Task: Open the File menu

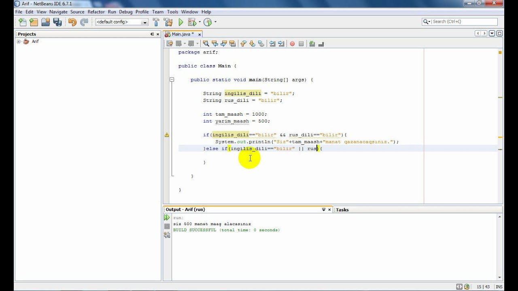Action: point(19,12)
